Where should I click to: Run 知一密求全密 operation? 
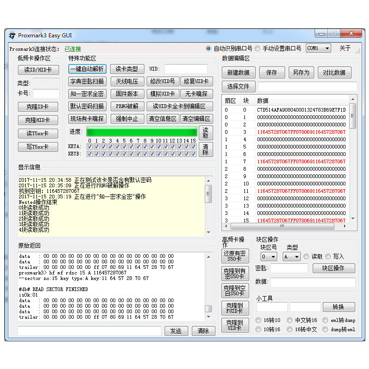(87, 94)
